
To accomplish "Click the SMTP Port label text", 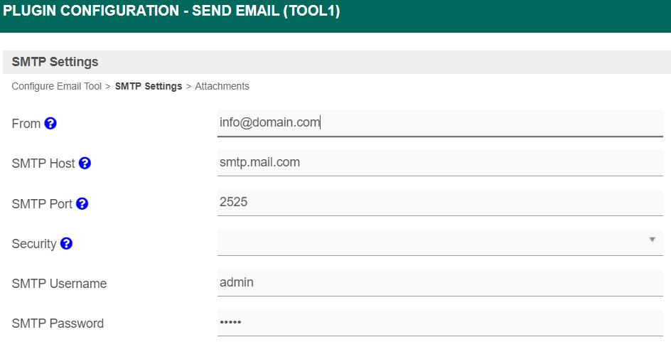I will (42, 204).
